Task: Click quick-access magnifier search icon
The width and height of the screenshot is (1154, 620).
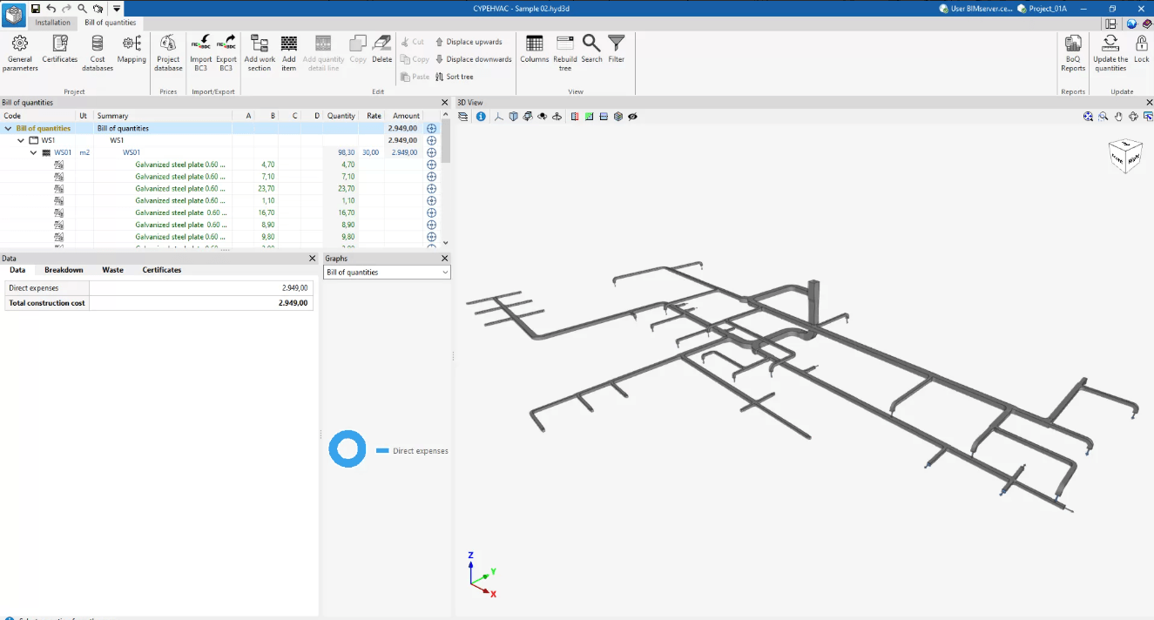Action: click(x=82, y=8)
